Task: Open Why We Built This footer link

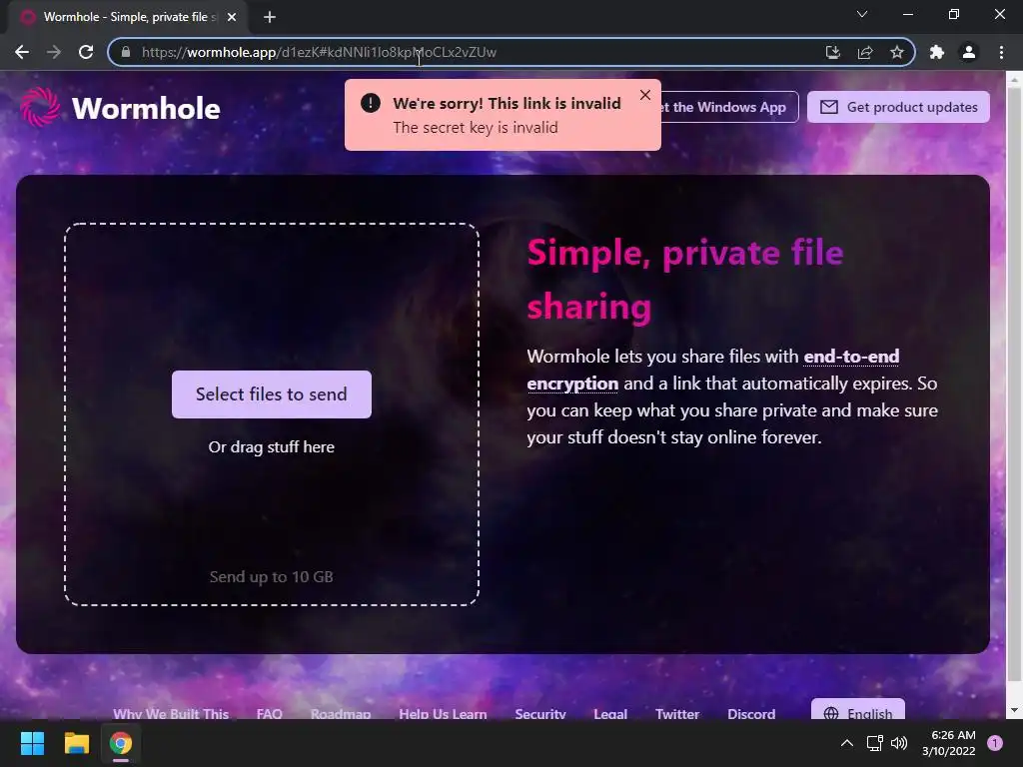Action: coord(171,713)
